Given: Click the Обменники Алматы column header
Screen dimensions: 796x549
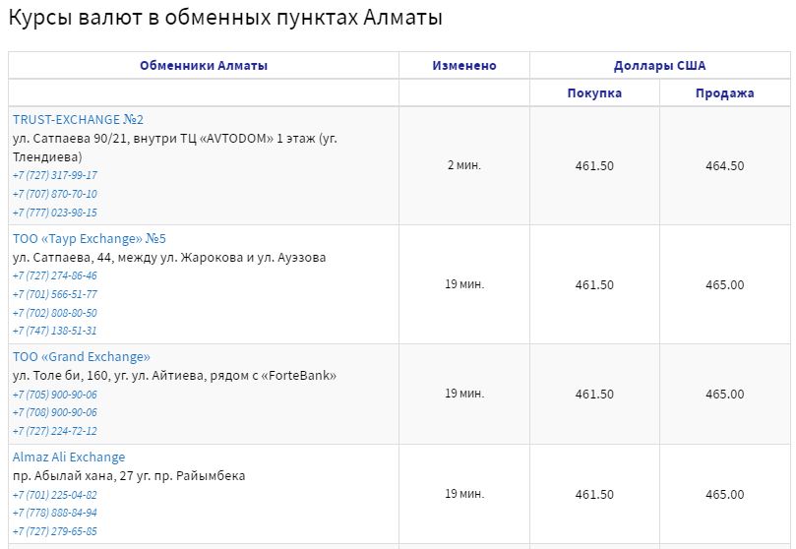Looking at the screenshot, I should 204,66.
